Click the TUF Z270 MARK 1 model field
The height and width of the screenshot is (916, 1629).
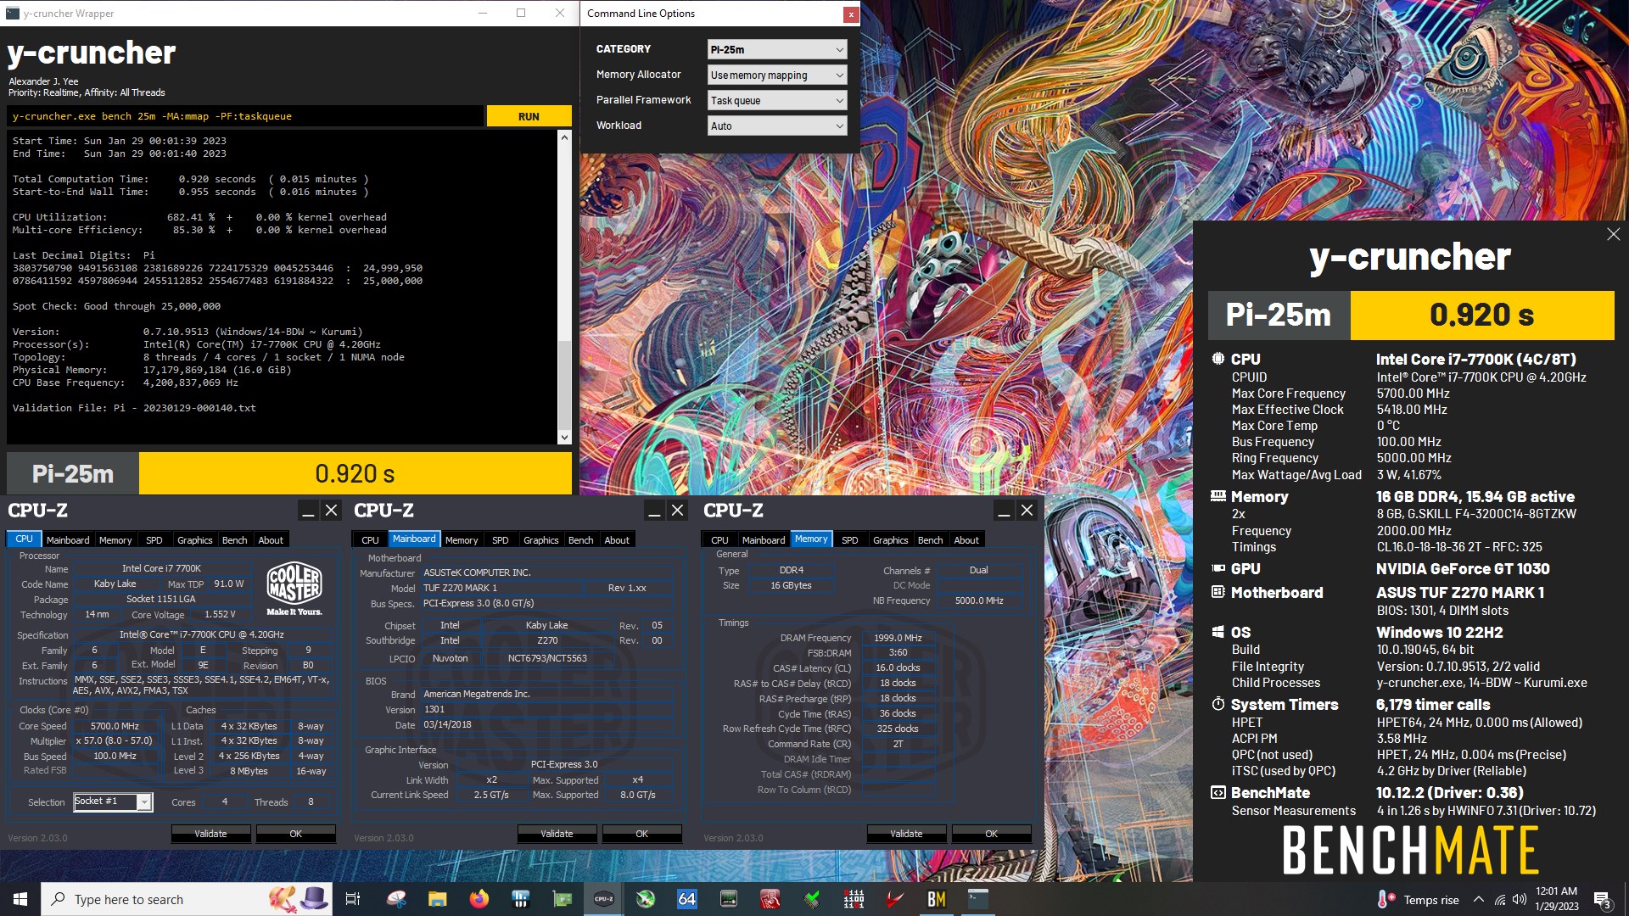coord(501,588)
